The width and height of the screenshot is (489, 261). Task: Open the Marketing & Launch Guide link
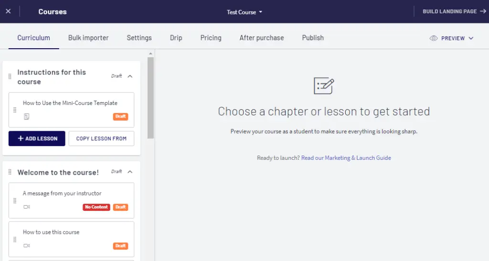(346, 158)
